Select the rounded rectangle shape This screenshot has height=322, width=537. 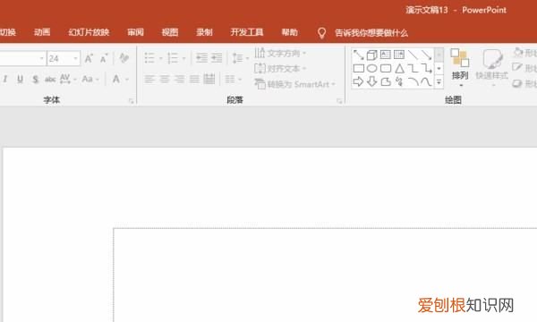386,69
